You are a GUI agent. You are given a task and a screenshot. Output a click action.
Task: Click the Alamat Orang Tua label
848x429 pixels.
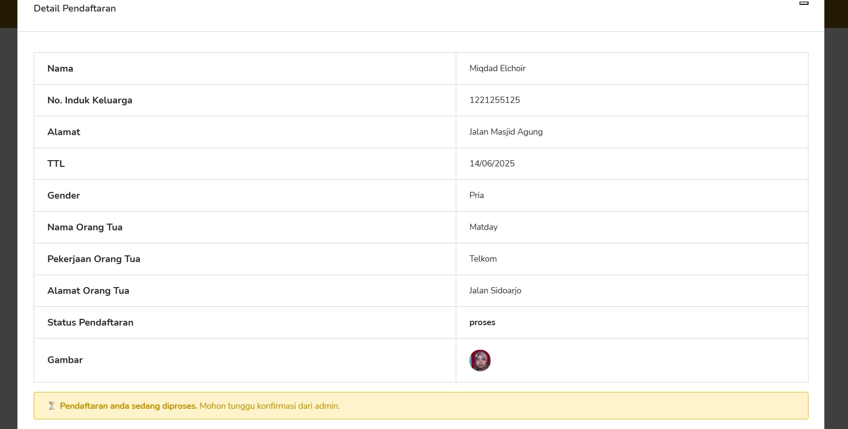pyautogui.click(x=88, y=290)
